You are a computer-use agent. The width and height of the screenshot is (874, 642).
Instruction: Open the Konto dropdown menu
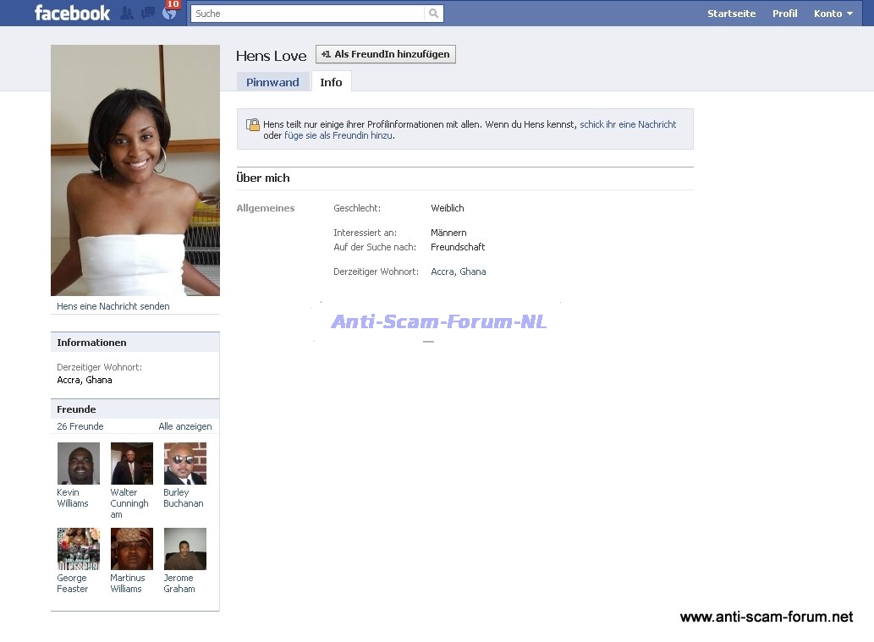(833, 14)
